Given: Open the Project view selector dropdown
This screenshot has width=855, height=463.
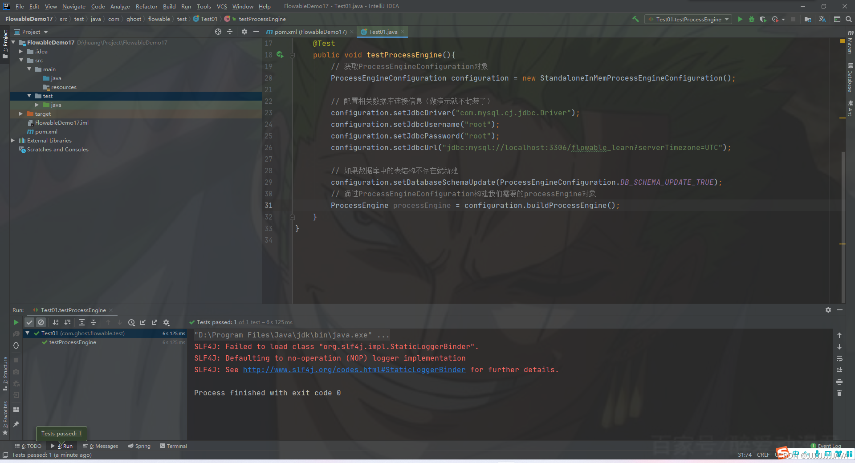Looking at the screenshot, I should tap(31, 32).
